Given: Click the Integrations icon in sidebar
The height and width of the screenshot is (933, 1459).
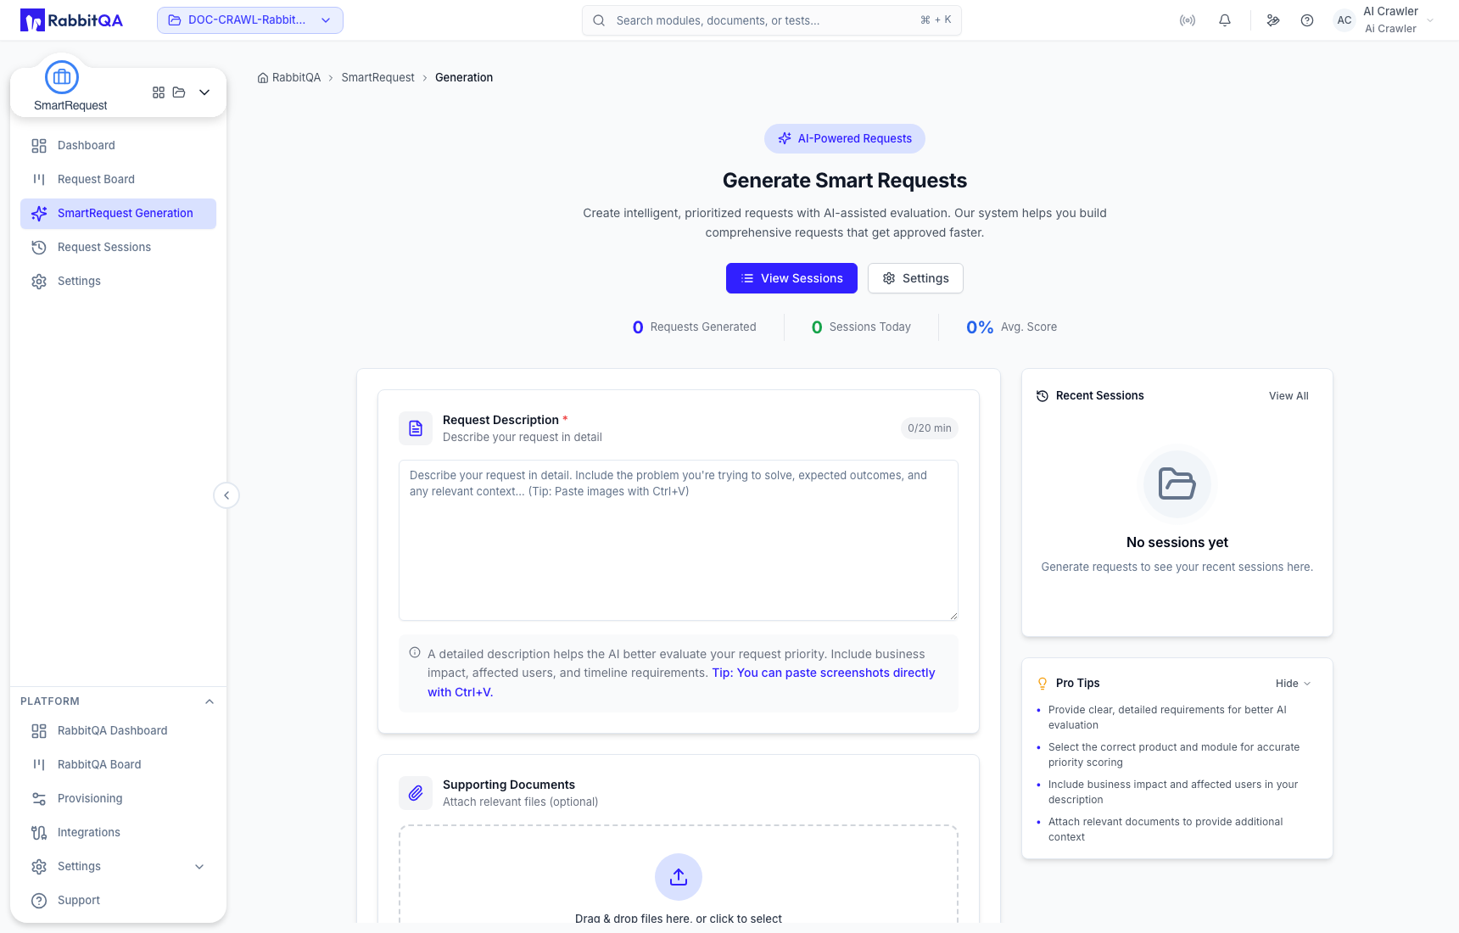Looking at the screenshot, I should pos(39,833).
